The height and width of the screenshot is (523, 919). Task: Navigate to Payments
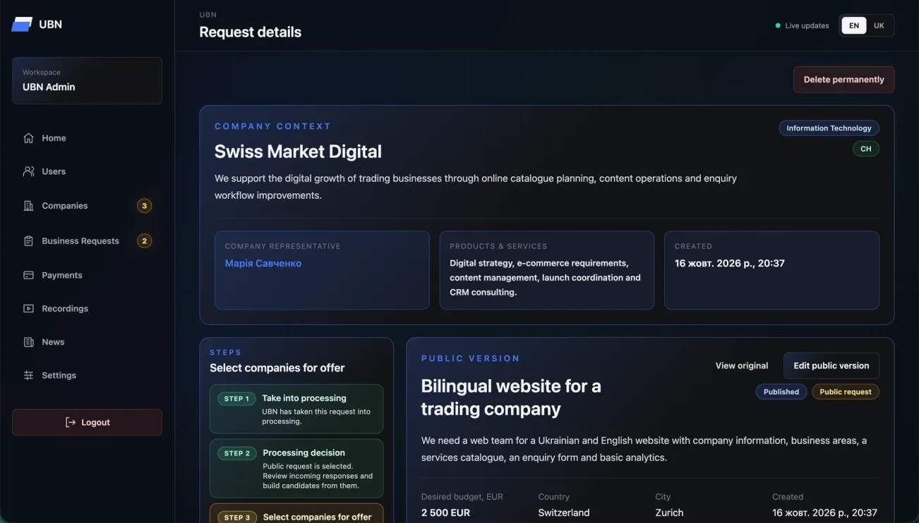coord(87,275)
